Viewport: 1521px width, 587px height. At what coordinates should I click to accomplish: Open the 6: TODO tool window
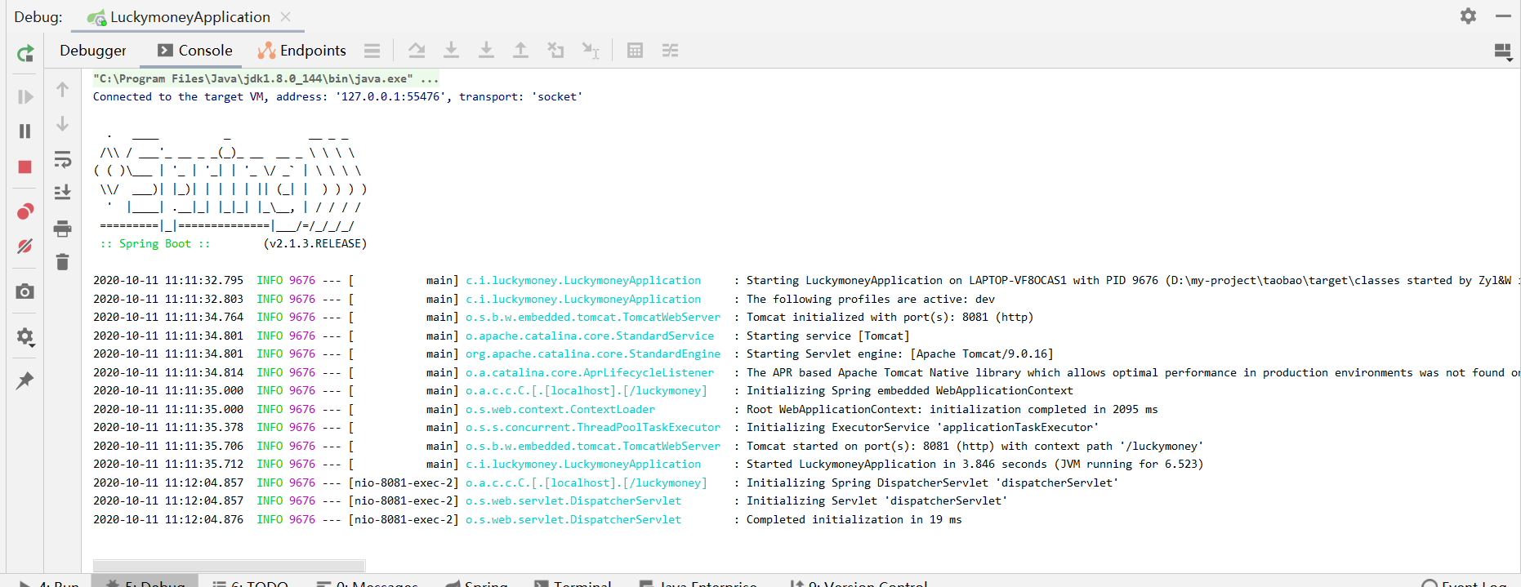point(250,584)
